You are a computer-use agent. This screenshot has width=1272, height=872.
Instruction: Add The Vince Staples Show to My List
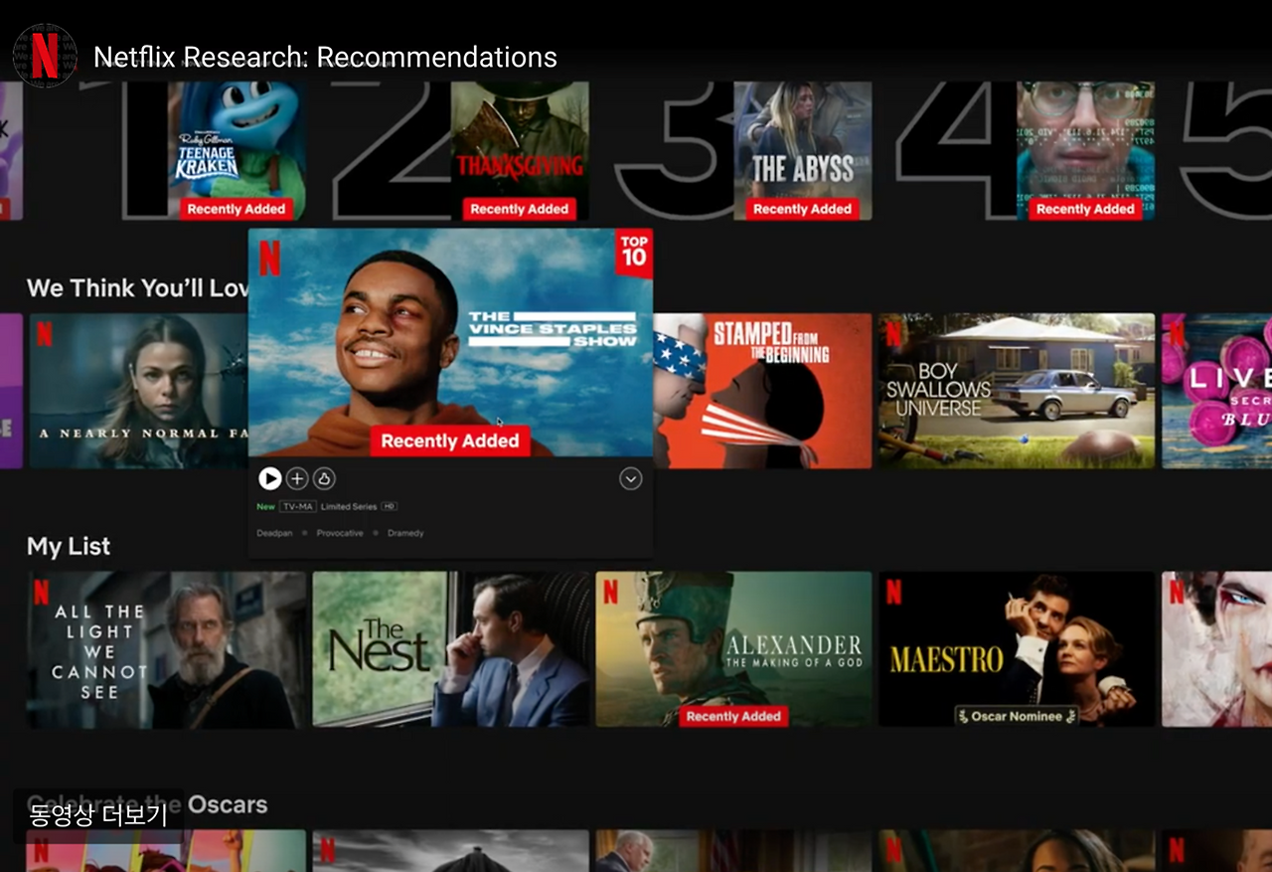297,479
